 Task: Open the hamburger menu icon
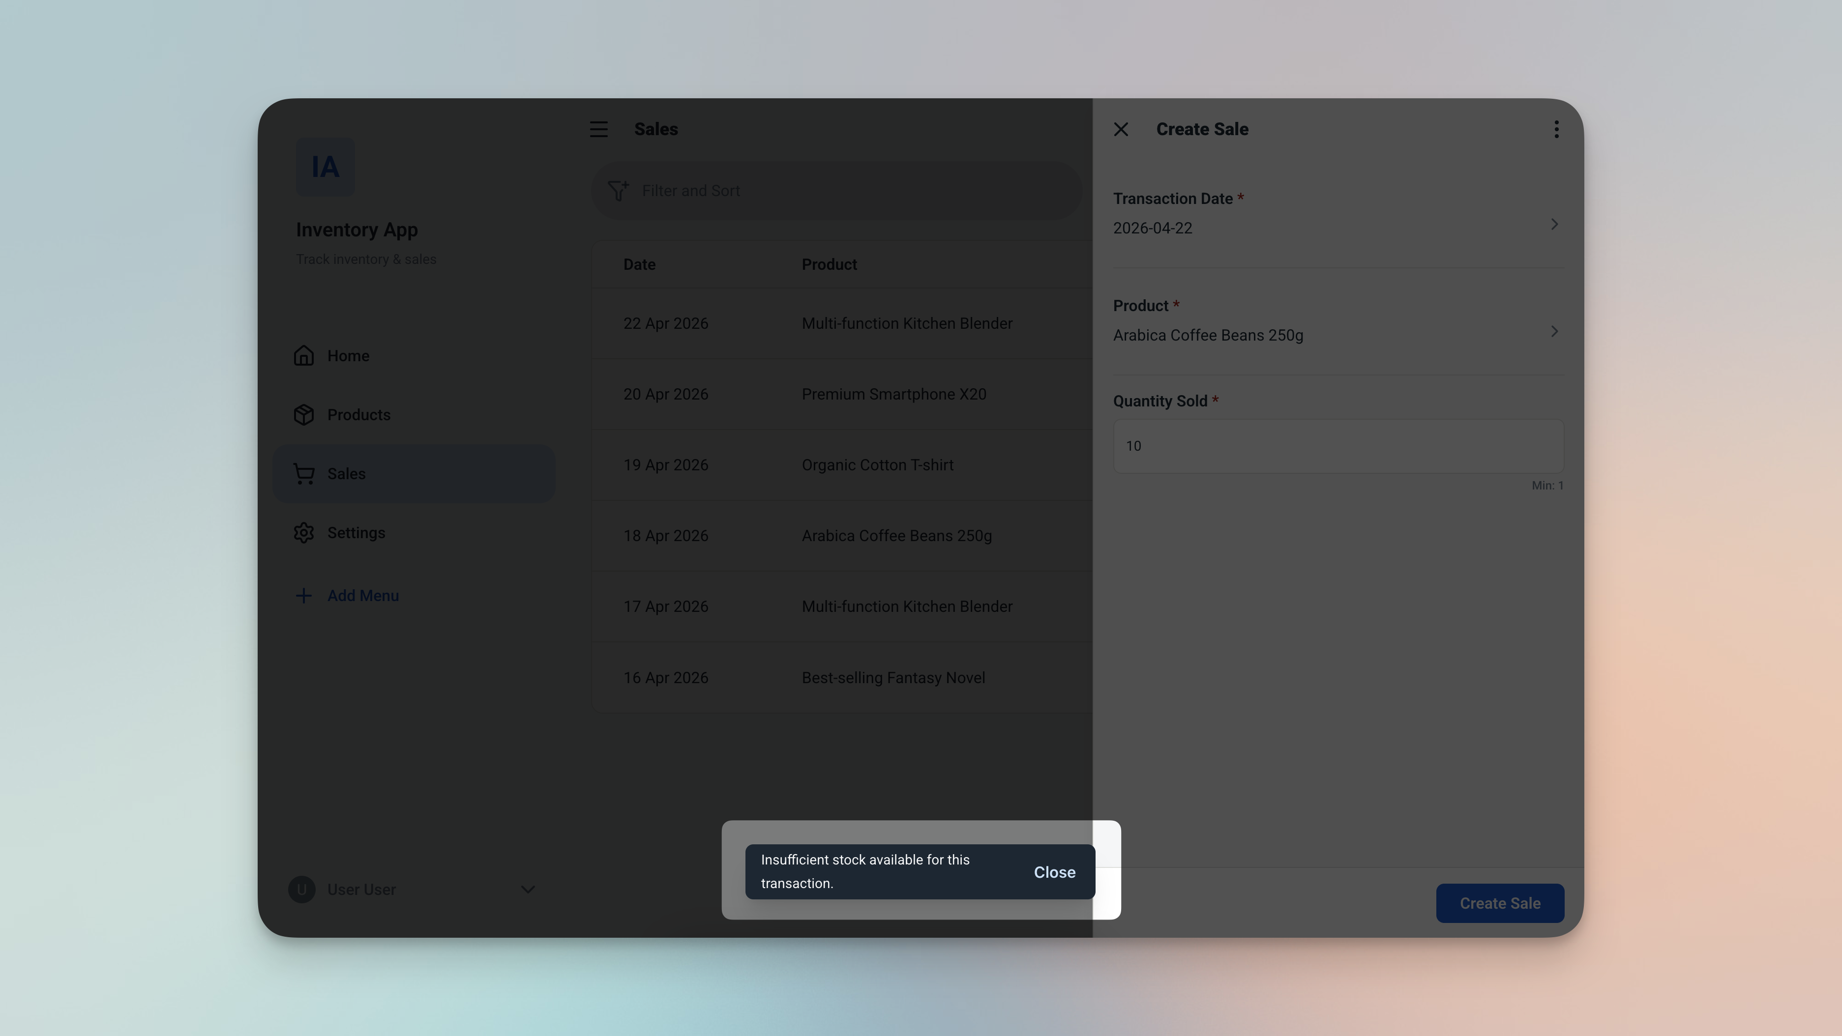598,129
